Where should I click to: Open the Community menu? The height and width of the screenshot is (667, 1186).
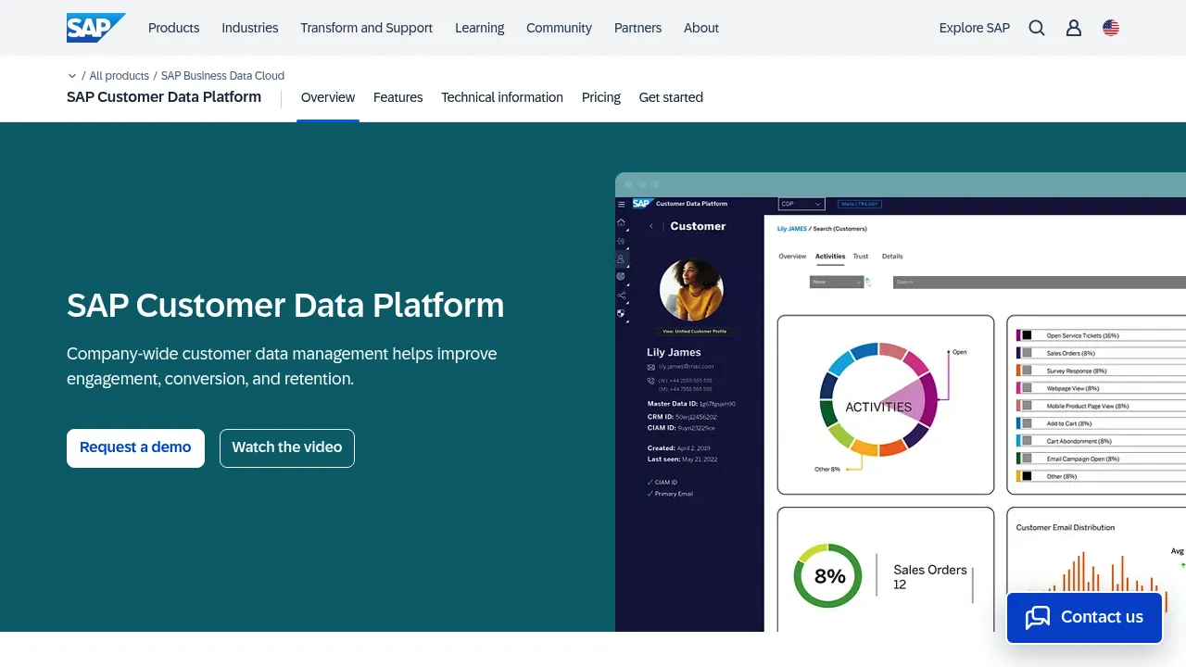(x=559, y=28)
